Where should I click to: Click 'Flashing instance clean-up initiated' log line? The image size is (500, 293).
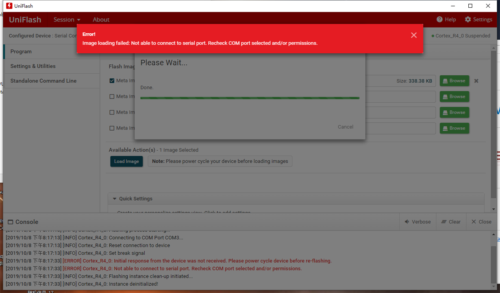(x=99, y=276)
